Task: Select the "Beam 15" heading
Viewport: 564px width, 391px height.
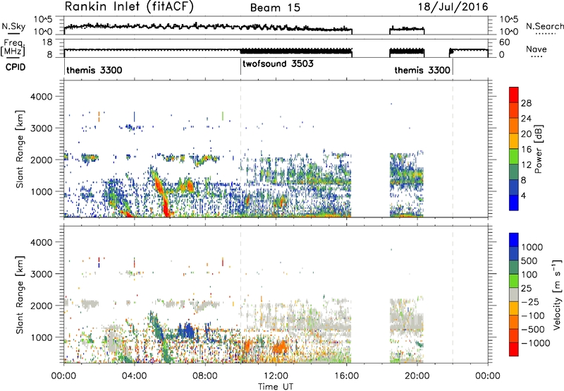Action: (275, 8)
